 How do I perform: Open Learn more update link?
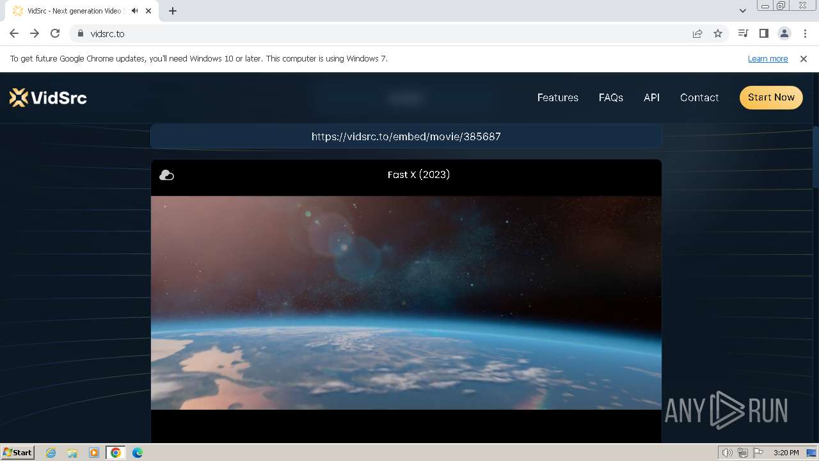pyautogui.click(x=768, y=58)
